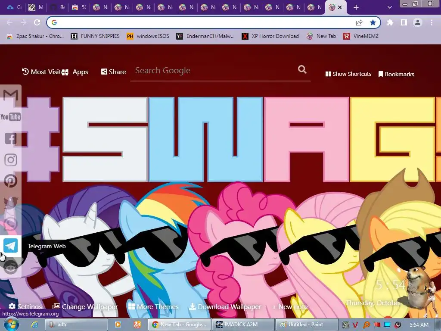Open Chrome extensions puzzle icon

[x=390, y=22]
